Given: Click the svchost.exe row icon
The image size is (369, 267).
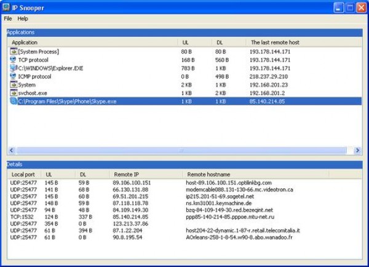Looking at the screenshot, I should click(14, 92).
